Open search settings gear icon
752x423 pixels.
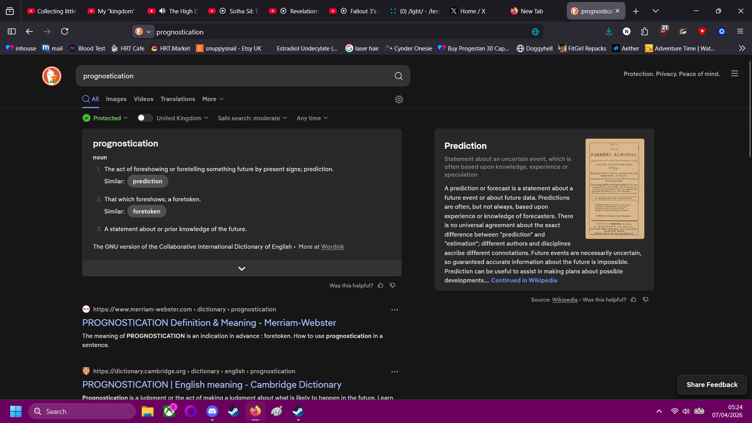399,99
